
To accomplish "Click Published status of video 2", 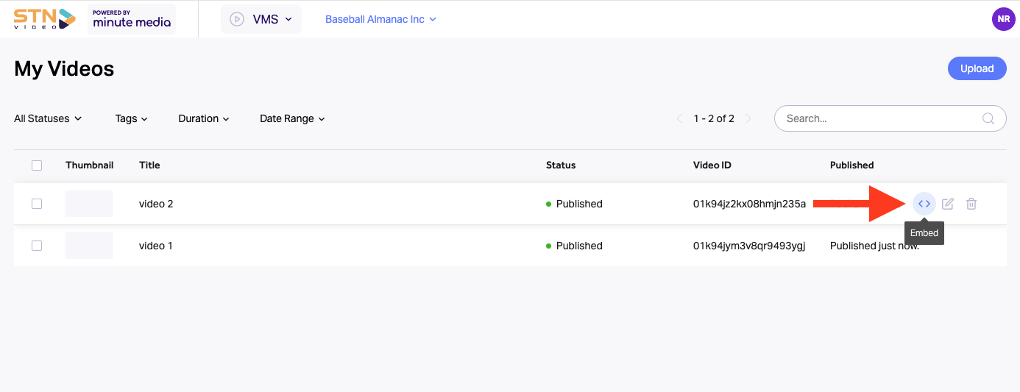I will tap(574, 204).
